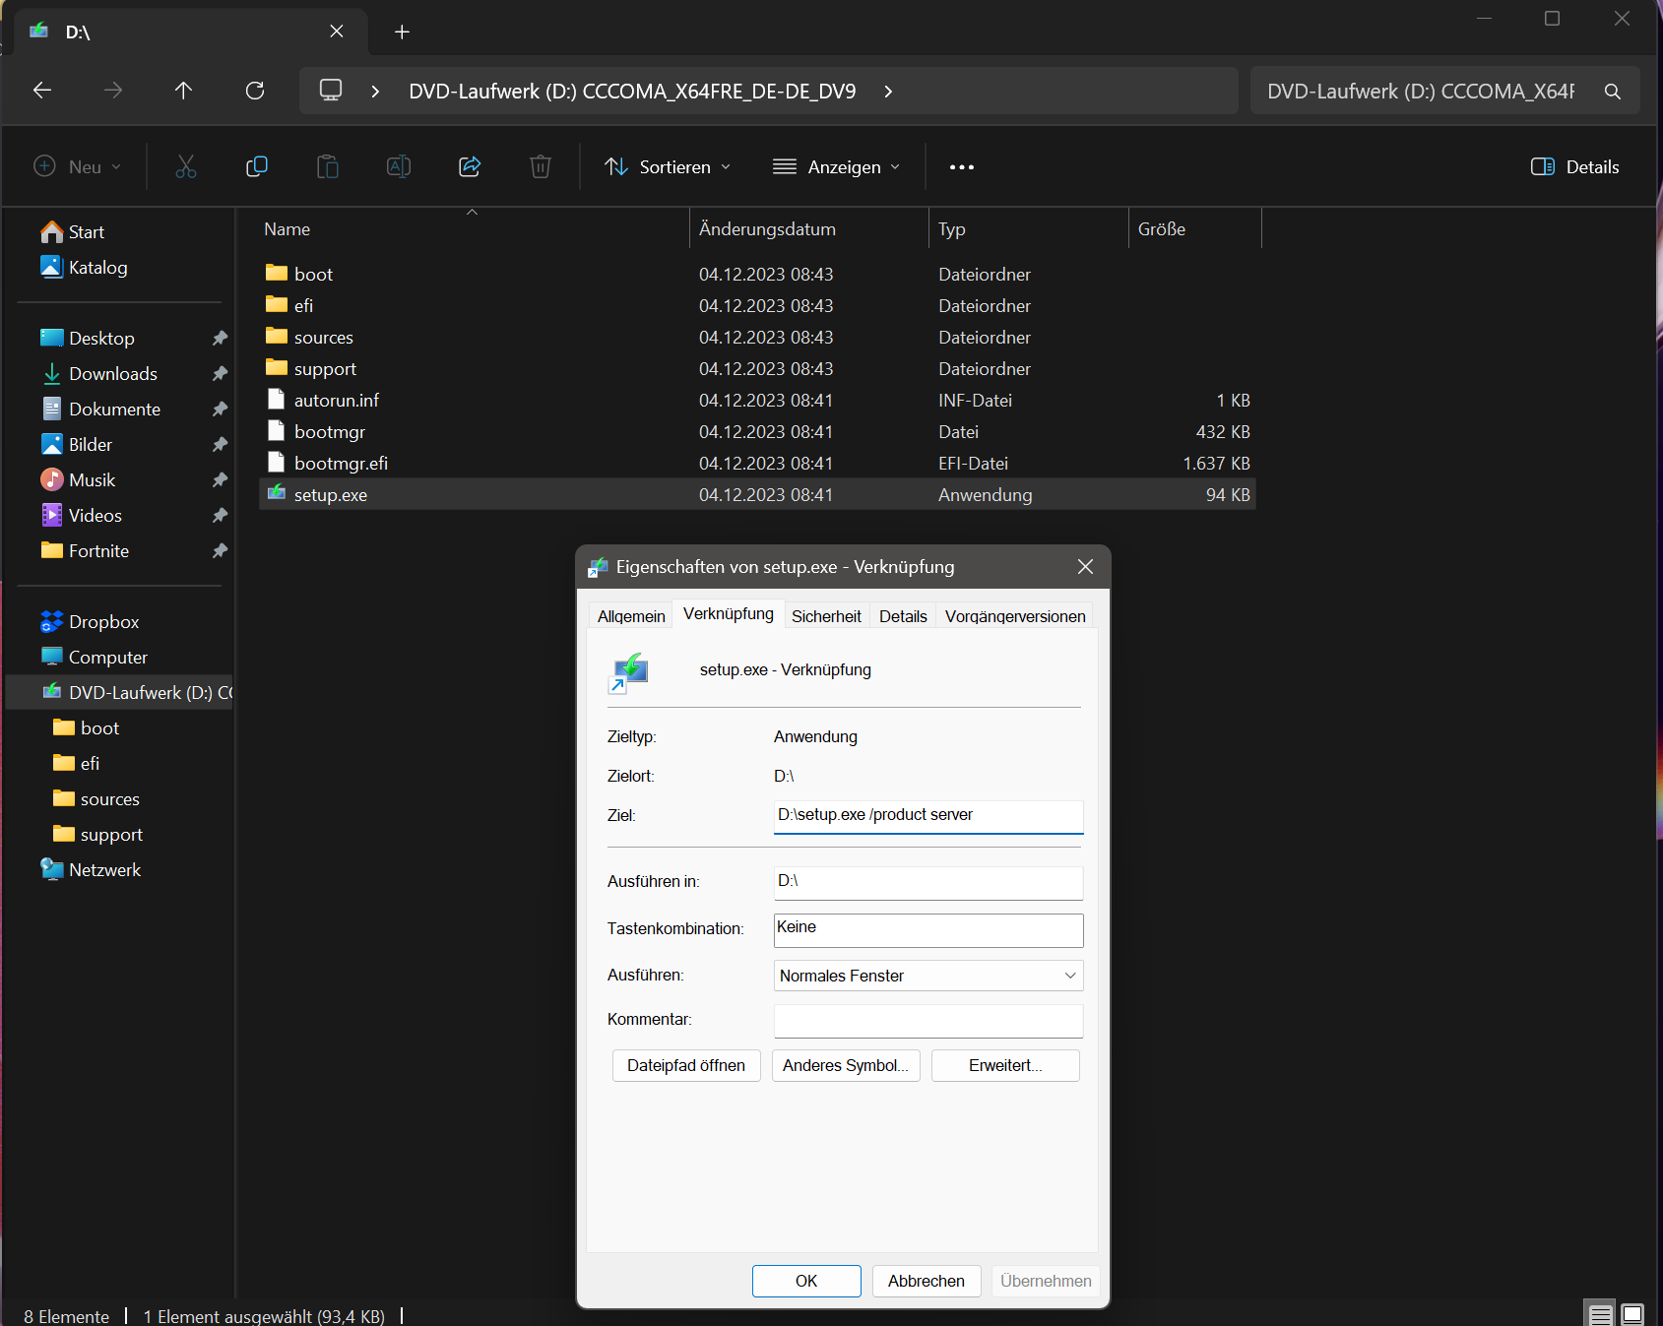Viewport: 1663px width, 1326px height.
Task: Unpin Fortnite using its pin icon
Action: pyautogui.click(x=220, y=551)
